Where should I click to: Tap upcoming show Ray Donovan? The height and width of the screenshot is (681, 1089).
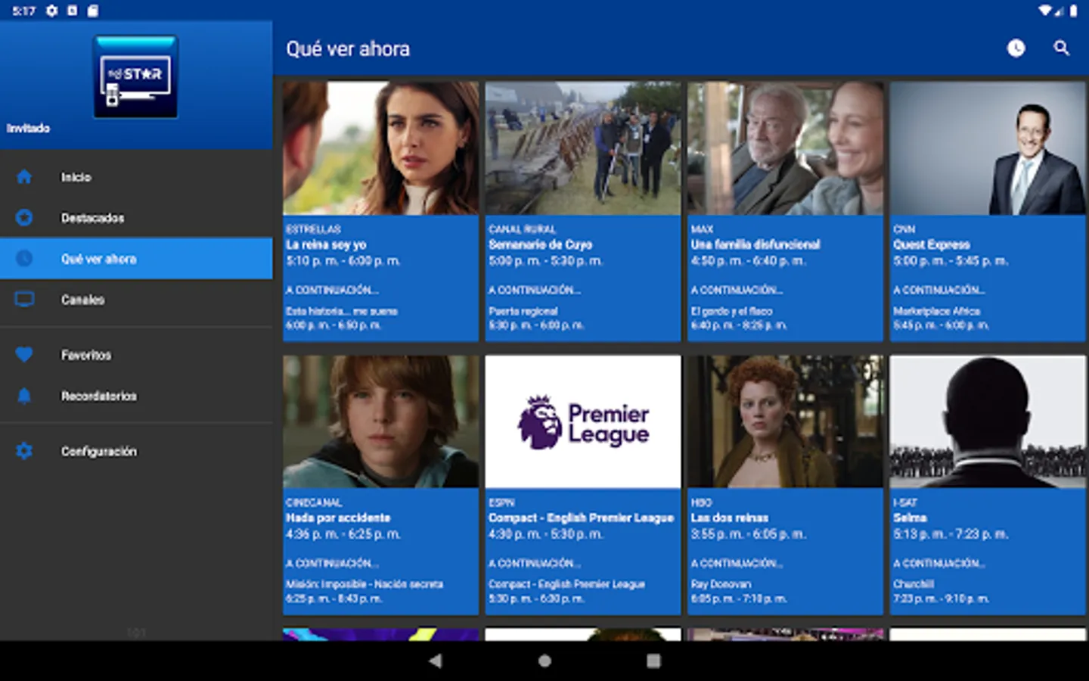pyautogui.click(x=720, y=584)
